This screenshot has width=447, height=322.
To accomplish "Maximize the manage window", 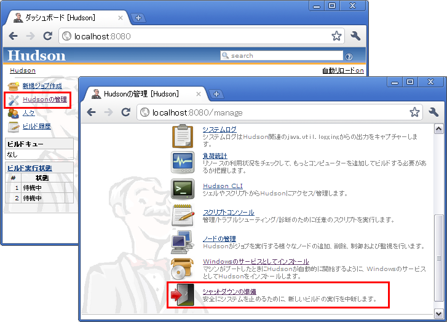I will 410,82.
